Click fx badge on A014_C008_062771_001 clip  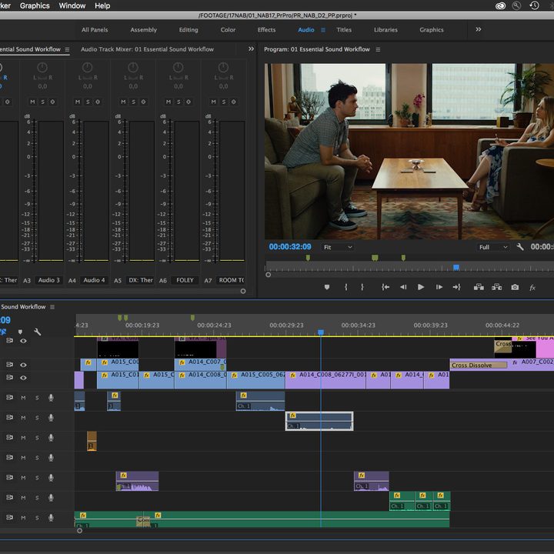293,375
